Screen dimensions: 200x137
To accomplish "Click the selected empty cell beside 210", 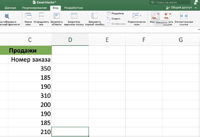I will pos(70,132).
